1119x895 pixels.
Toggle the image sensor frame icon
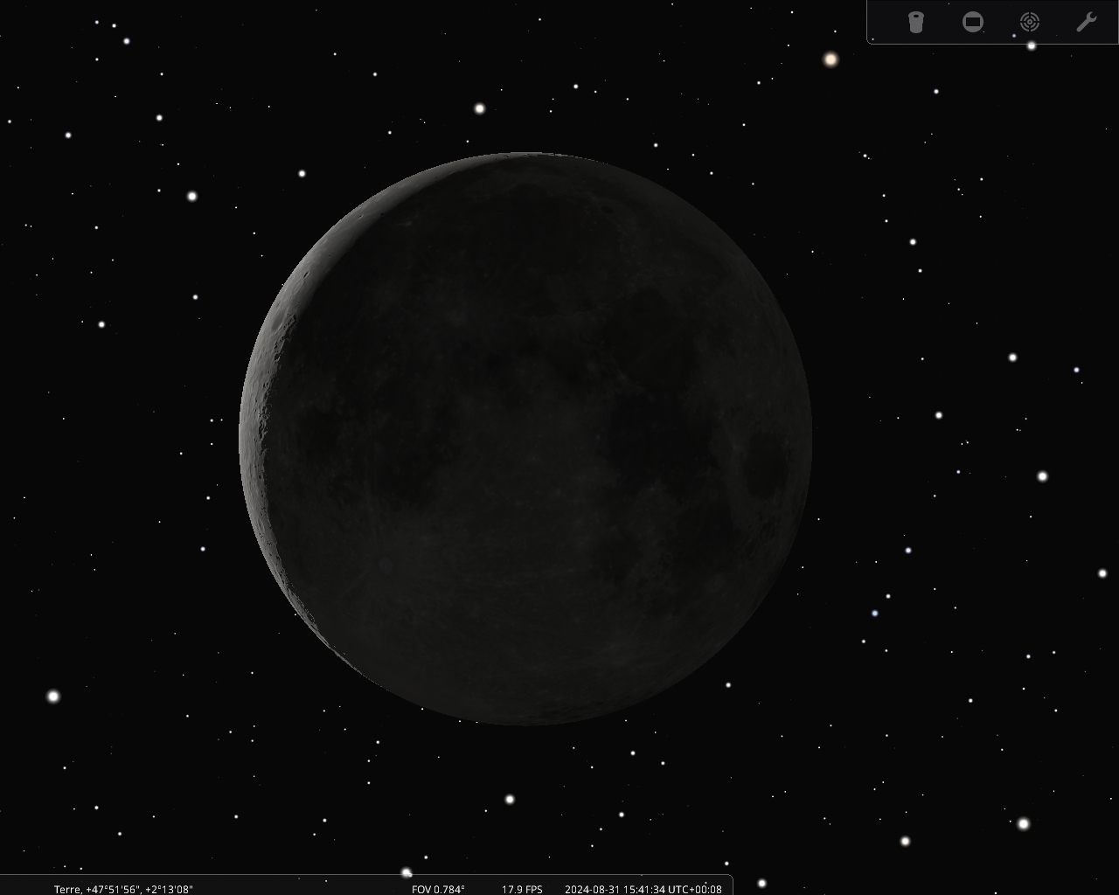coord(973,22)
